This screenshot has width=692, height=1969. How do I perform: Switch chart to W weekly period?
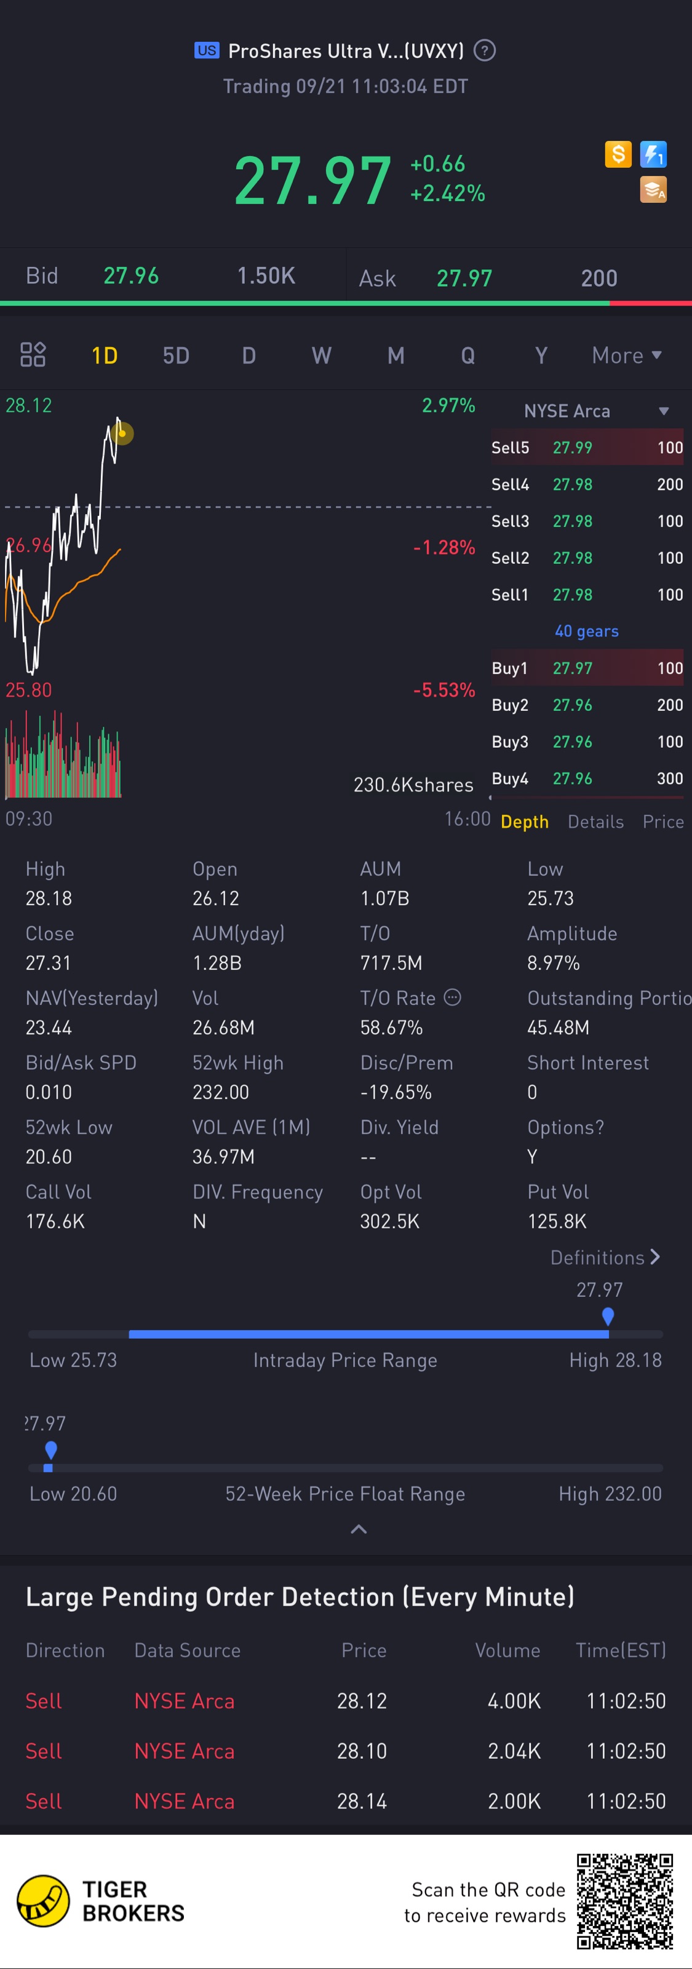pyautogui.click(x=321, y=355)
